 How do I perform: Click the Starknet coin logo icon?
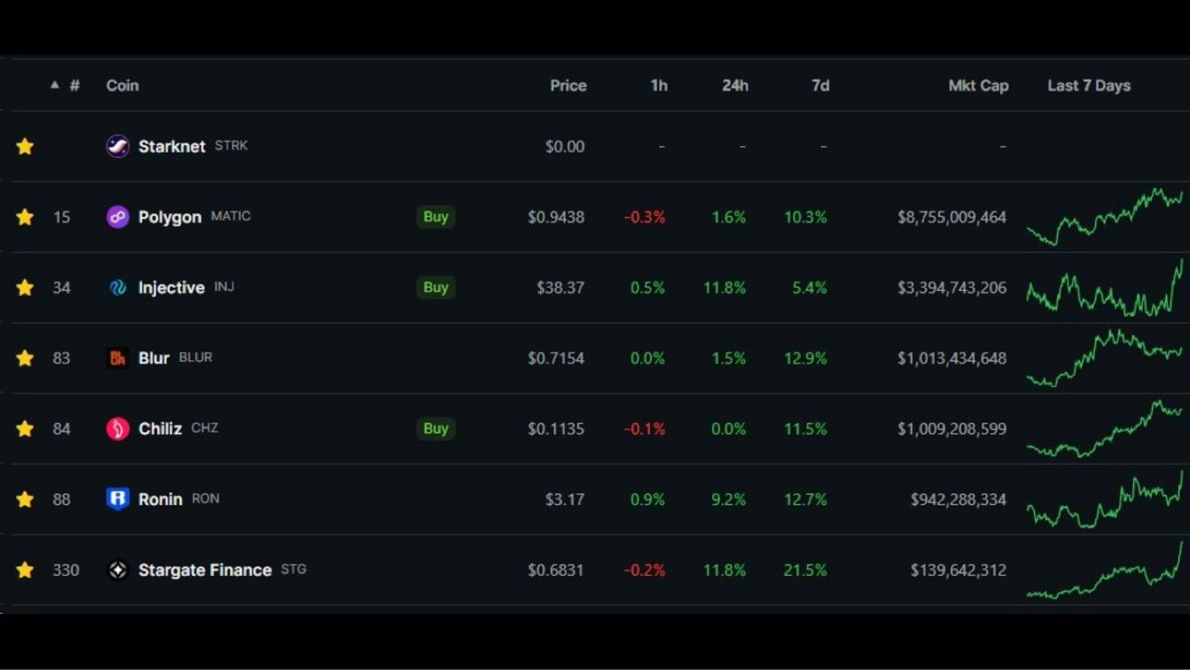pos(117,146)
